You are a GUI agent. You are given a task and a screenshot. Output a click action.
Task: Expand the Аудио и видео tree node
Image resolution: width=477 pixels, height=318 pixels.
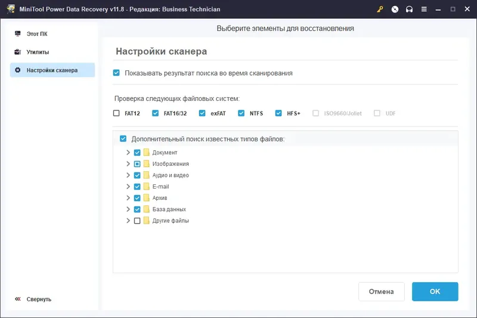click(x=128, y=175)
